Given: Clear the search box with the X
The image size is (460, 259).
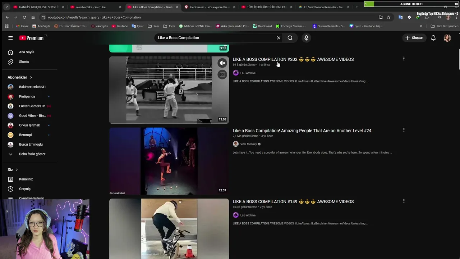Looking at the screenshot, I should (x=279, y=38).
